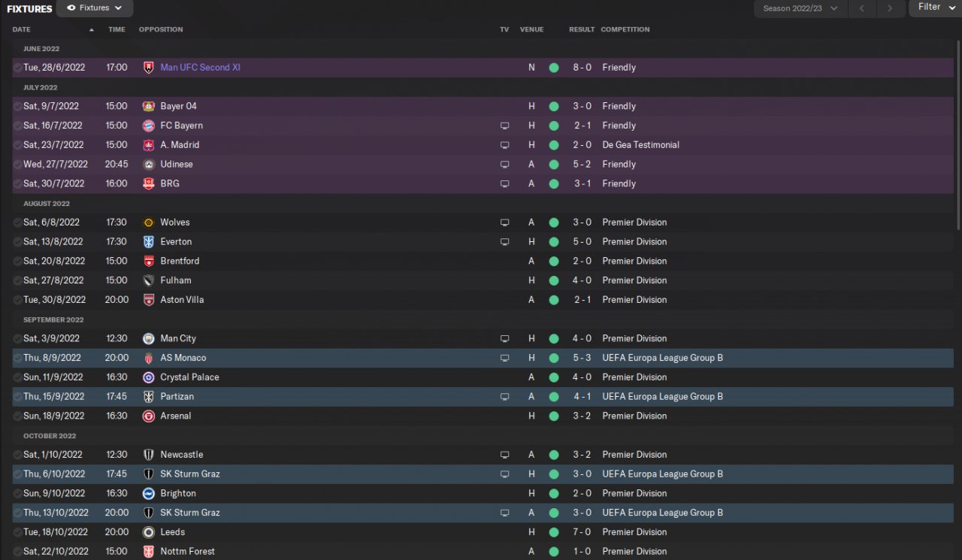Click the TV icon on Everton row
This screenshot has height=560, width=962.
click(505, 242)
